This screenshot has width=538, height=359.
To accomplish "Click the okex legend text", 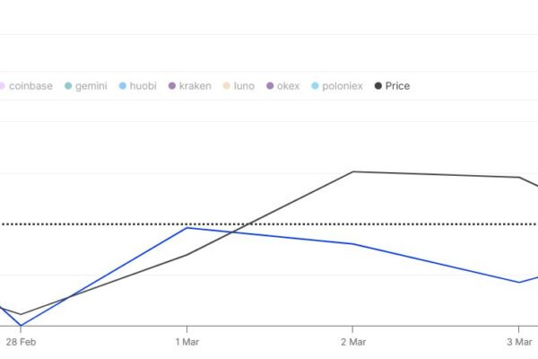I will pos(288,86).
